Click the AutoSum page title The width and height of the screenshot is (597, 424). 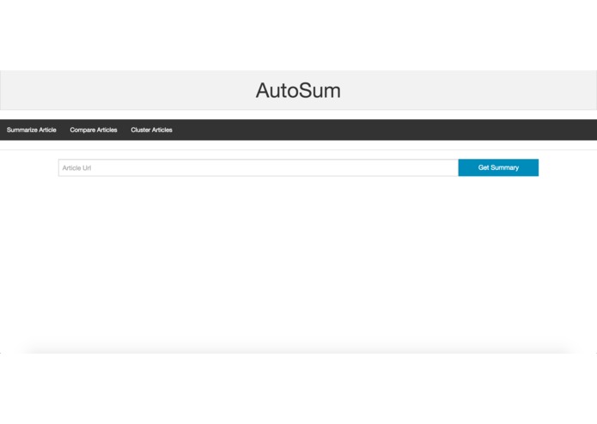pos(298,90)
